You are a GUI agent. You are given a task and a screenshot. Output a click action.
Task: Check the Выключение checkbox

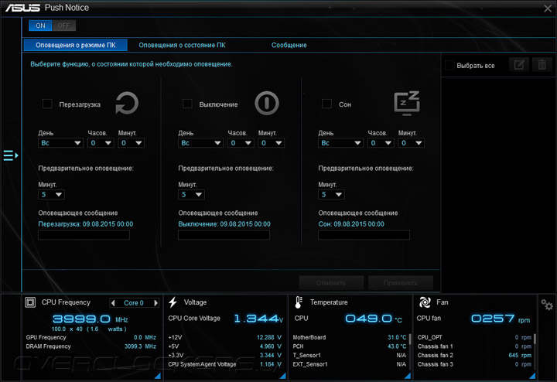pyautogui.click(x=187, y=104)
